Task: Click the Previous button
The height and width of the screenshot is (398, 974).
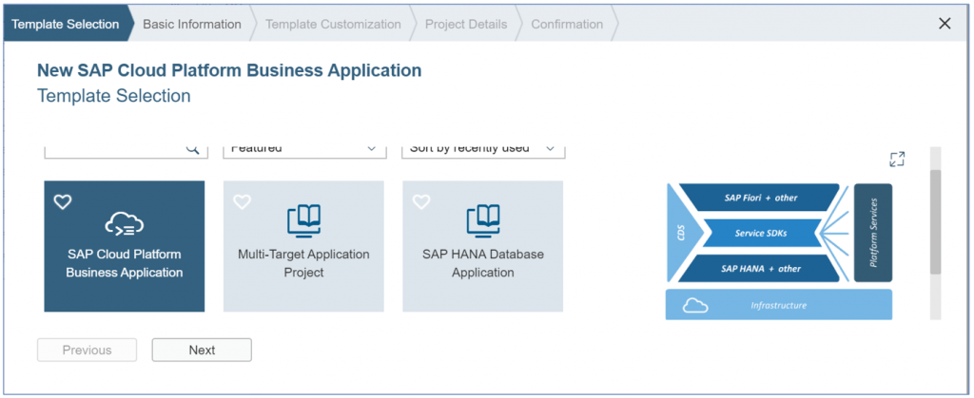Action: point(87,350)
